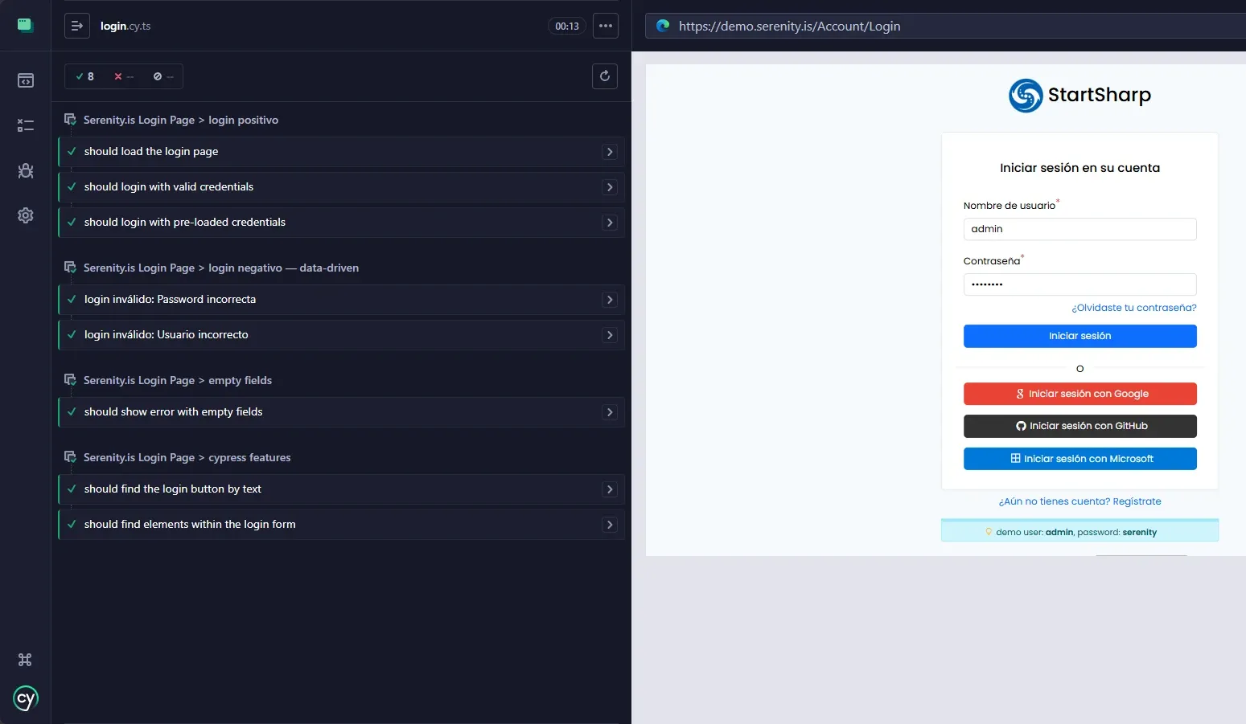
Task: Click 'Iniciar sesión con GitHub' button
Action: 1079,426
